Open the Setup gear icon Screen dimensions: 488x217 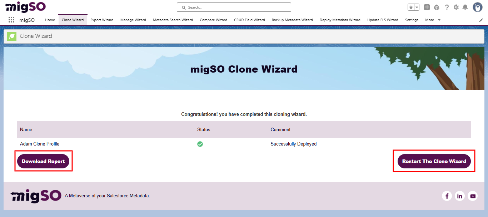point(456,7)
